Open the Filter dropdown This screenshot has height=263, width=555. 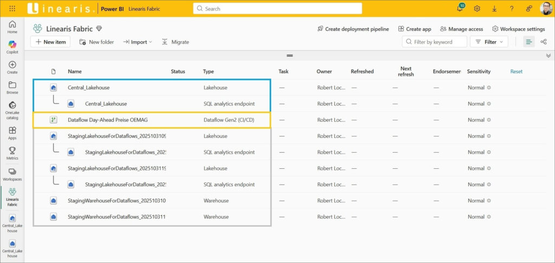tap(489, 42)
